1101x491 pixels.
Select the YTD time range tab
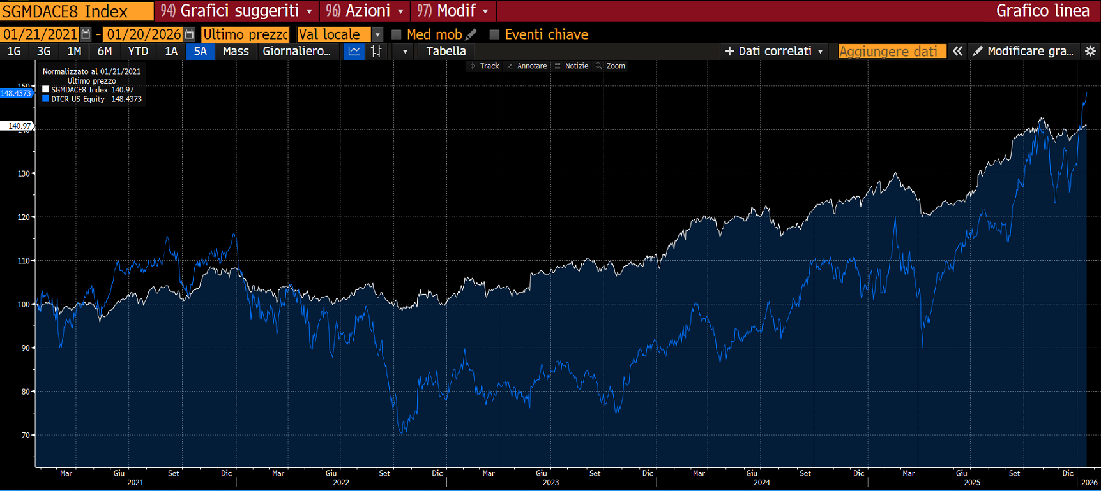[138, 51]
